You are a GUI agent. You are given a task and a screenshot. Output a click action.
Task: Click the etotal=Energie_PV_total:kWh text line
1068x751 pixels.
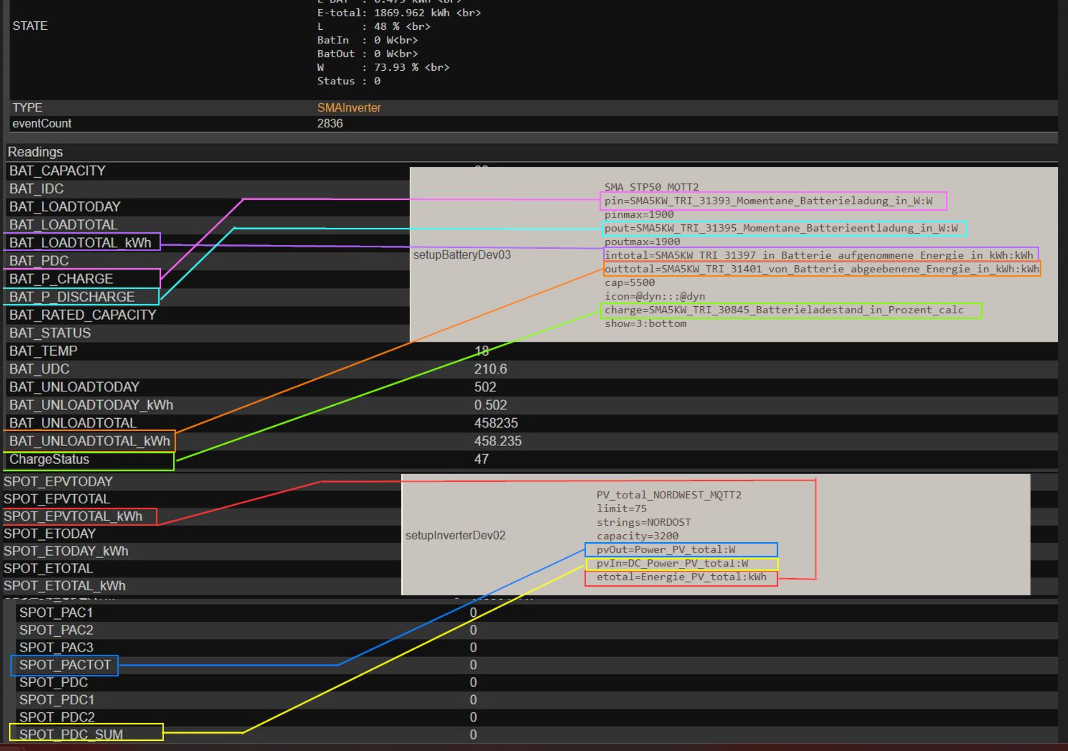681,577
